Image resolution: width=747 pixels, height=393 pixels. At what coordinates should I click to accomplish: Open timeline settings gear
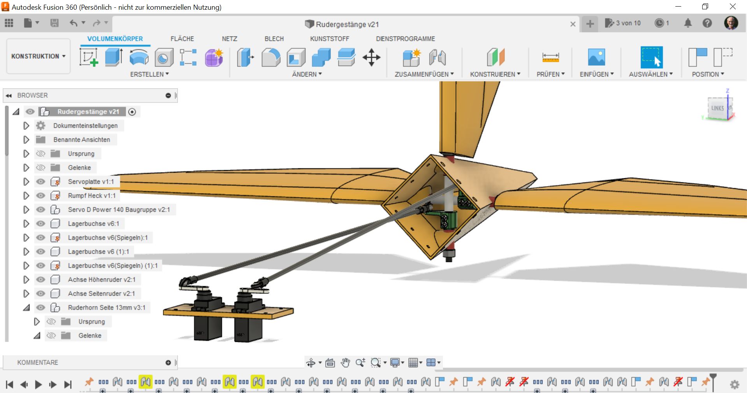[x=735, y=384]
